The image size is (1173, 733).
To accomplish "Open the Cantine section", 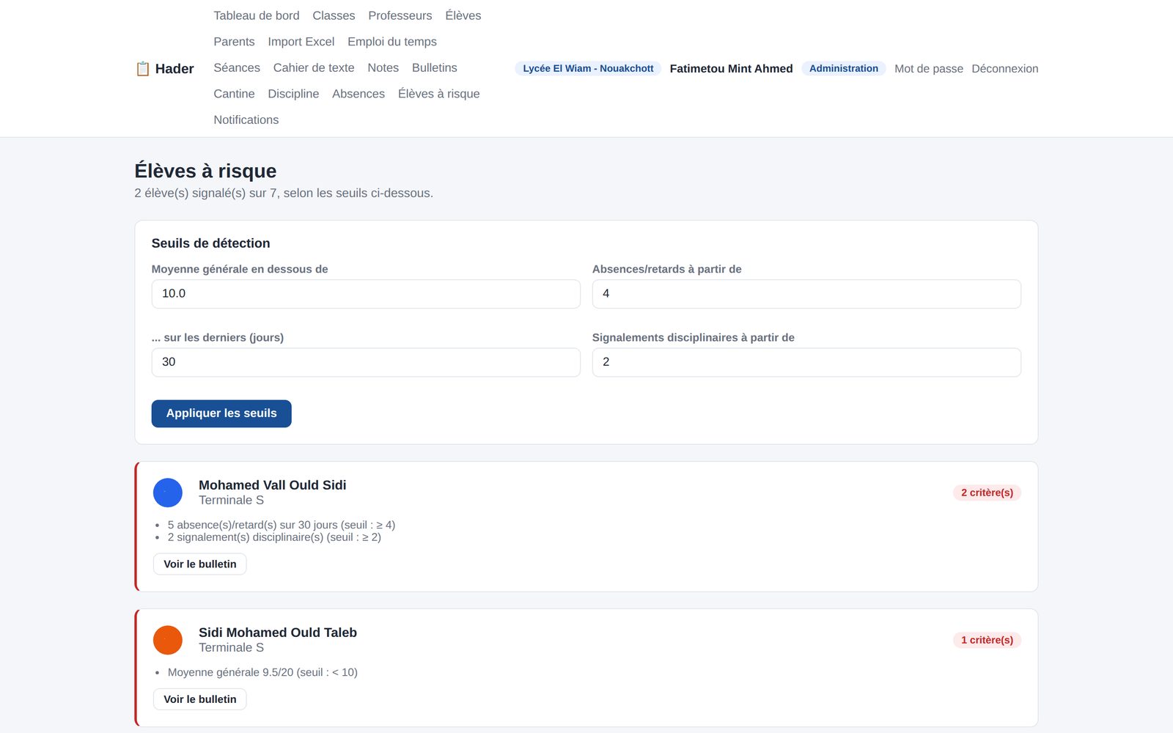I will tap(234, 94).
